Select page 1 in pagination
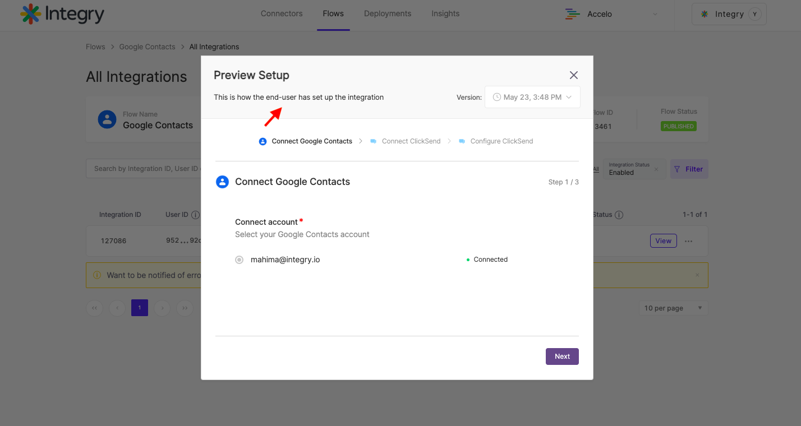The height and width of the screenshot is (426, 801). pos(140,308)
